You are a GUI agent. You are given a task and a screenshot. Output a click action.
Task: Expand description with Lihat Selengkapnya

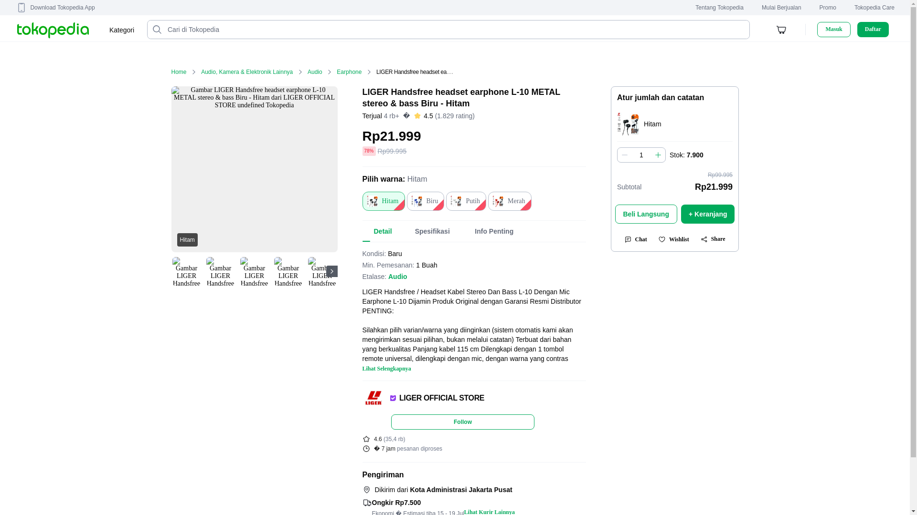coord(386,369)
